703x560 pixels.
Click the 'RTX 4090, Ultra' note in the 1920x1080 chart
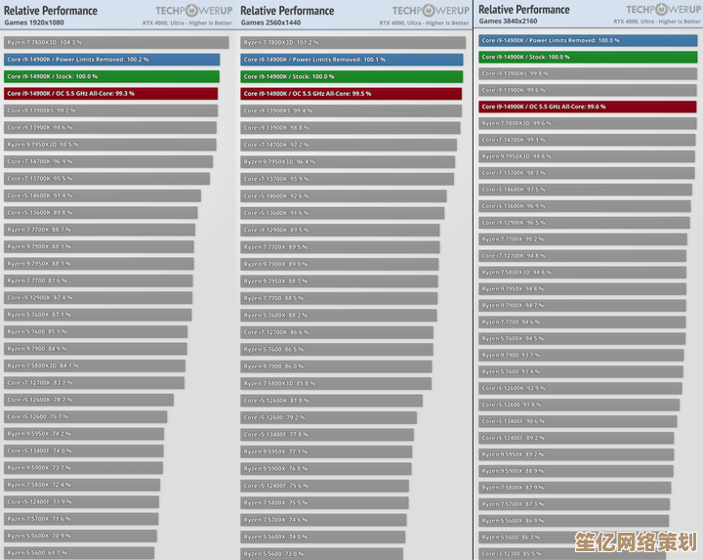[x=187, y=22]
